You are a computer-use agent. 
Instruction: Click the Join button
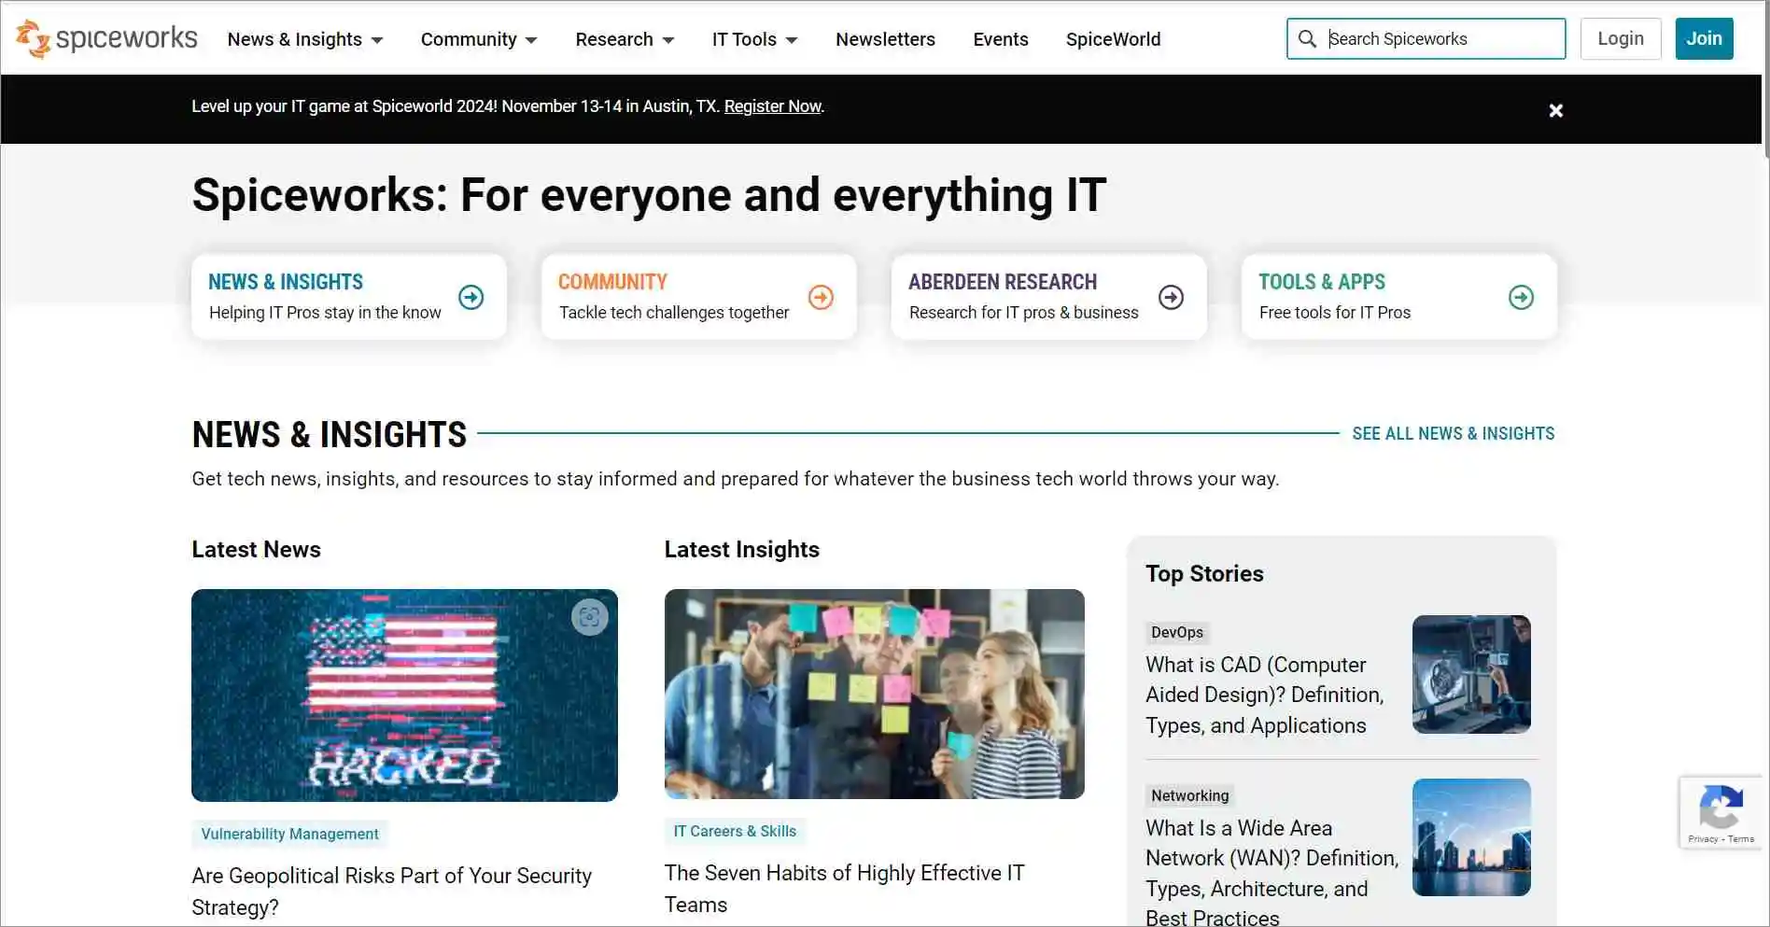pyautogui.click(x=1704, y=38)
